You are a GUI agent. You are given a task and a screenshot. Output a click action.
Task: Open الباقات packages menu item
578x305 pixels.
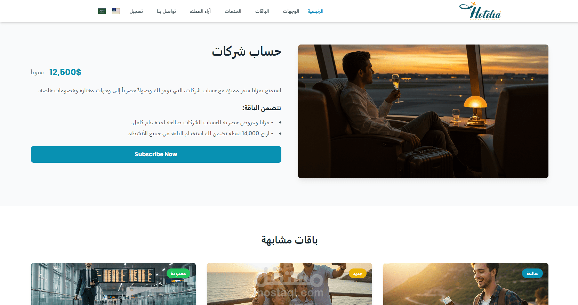coord(262,11)
